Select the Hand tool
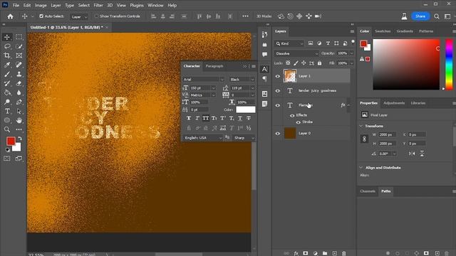 click(x=19, y=120)
